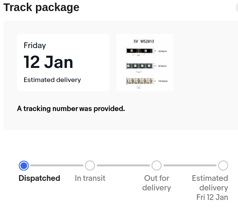
Task: Click the Friday text in delivery card
Action: (x=35, y=45)
